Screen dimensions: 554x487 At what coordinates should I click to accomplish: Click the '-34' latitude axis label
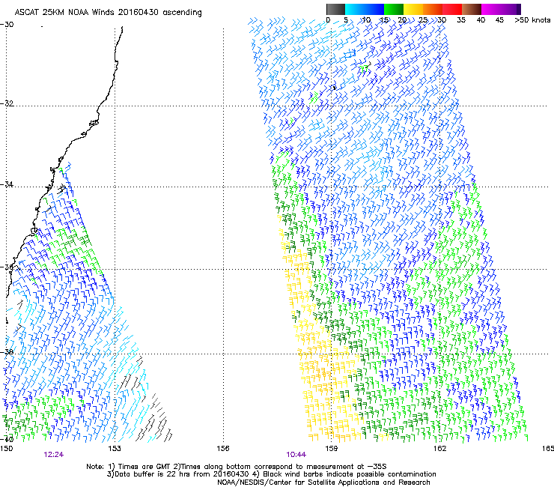[7, 184]
